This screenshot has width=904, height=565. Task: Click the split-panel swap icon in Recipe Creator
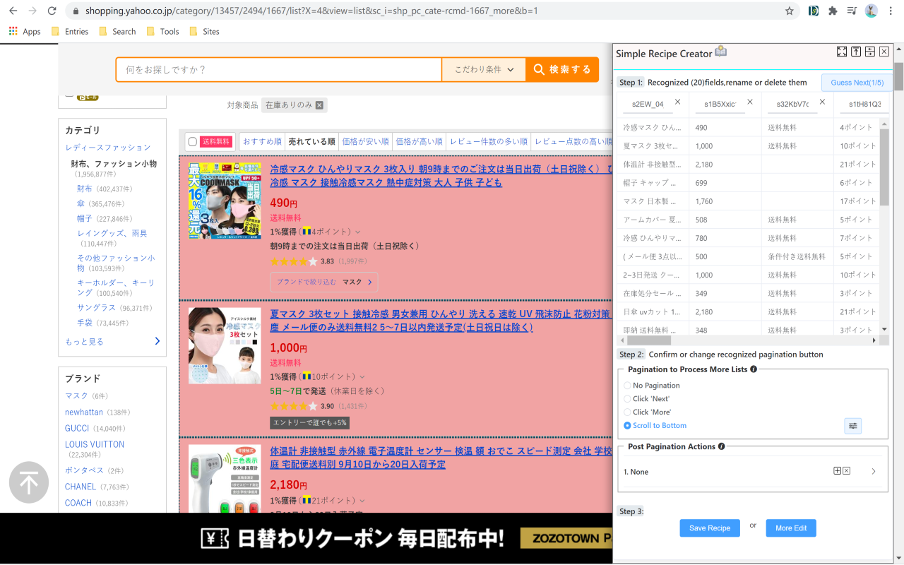[869, 51]
